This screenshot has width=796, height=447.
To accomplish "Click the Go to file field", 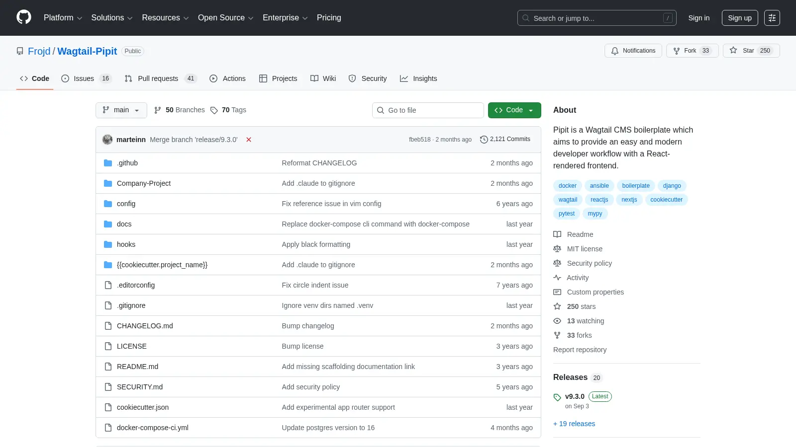I will 428,110.
